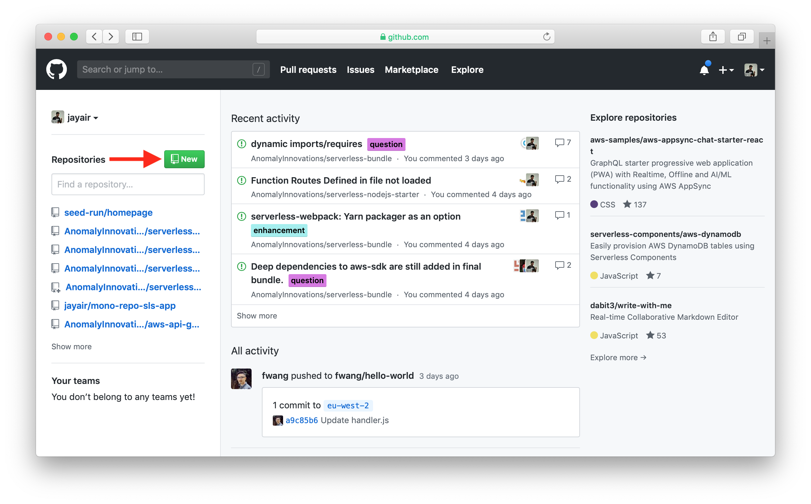This screenshot has height=504, width=811.
Task: Open Marketplace from the top navigation
Action: point(411,70)
